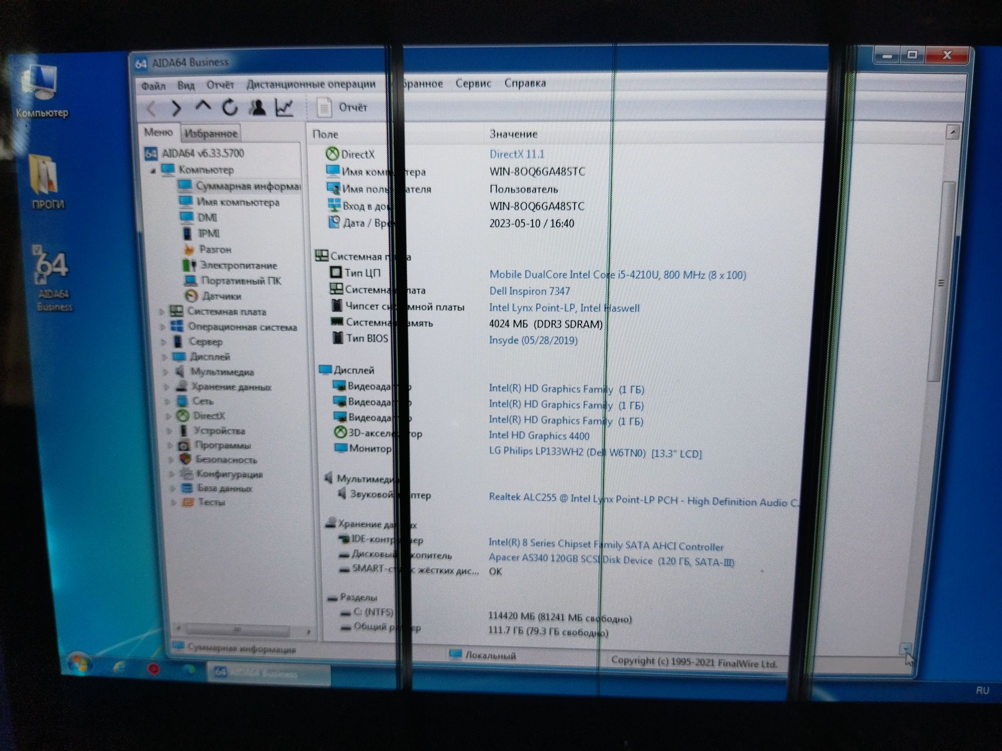Image resolution: width=1002 pixels, height=751 pixels.
Task: Open the Dell Inspiron 7347 link
Action: pyautogui.click(x=530, y=291)
